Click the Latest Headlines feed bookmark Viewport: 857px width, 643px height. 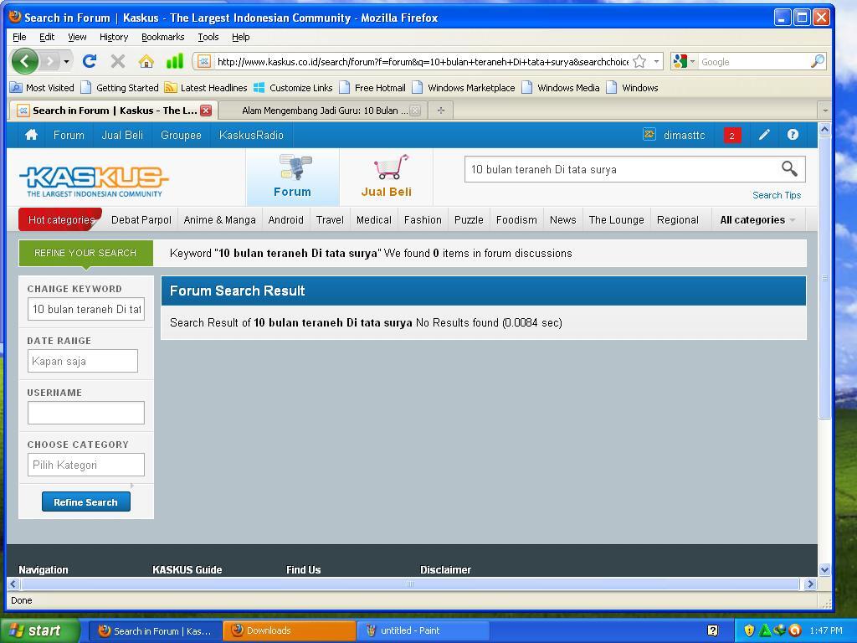tap(206, 87)
